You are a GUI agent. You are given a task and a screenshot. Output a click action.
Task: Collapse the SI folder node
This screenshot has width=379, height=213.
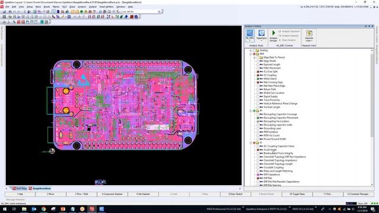click(x=250, y=143)
